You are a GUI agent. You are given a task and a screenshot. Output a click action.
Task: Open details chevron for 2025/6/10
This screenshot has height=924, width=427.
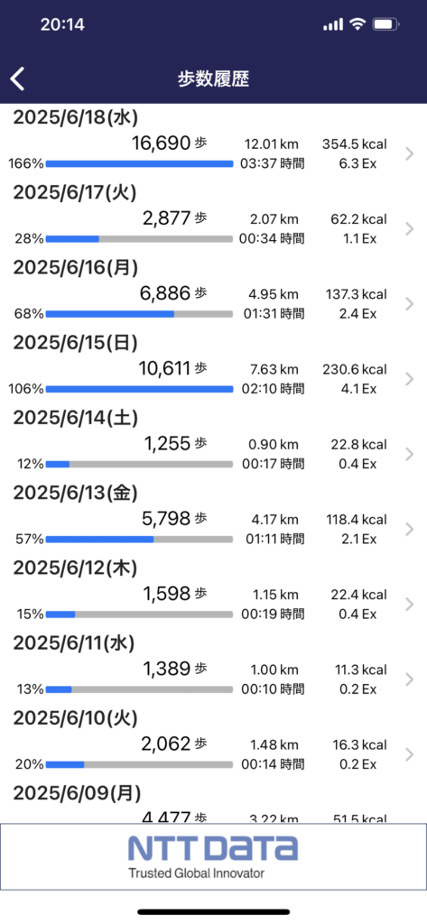pos(410,754)
